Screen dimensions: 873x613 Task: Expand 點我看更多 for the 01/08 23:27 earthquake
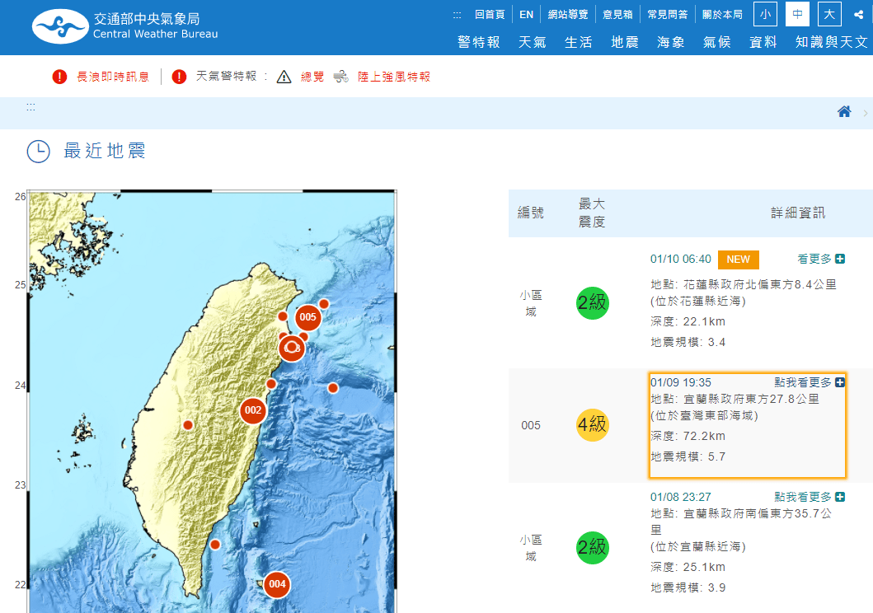tap(810, 497)
